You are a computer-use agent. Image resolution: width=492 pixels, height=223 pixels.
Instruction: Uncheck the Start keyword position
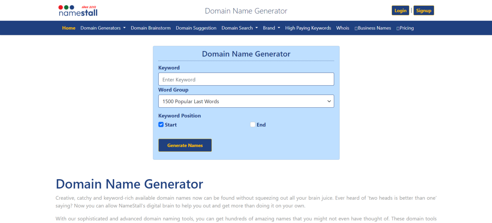click(x=161, y=124)
